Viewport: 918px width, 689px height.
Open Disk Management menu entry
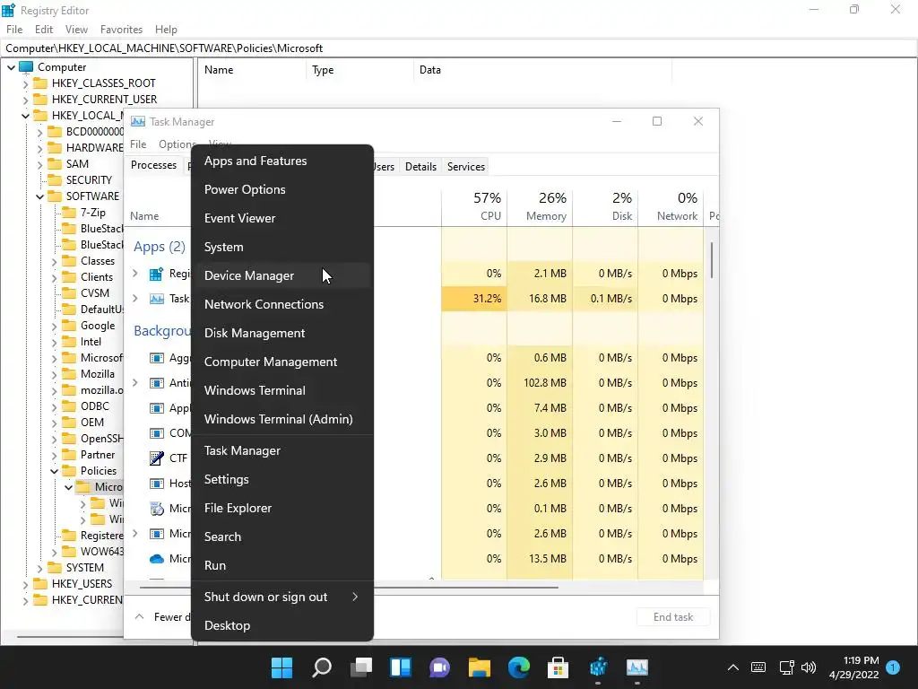(282, 333)
